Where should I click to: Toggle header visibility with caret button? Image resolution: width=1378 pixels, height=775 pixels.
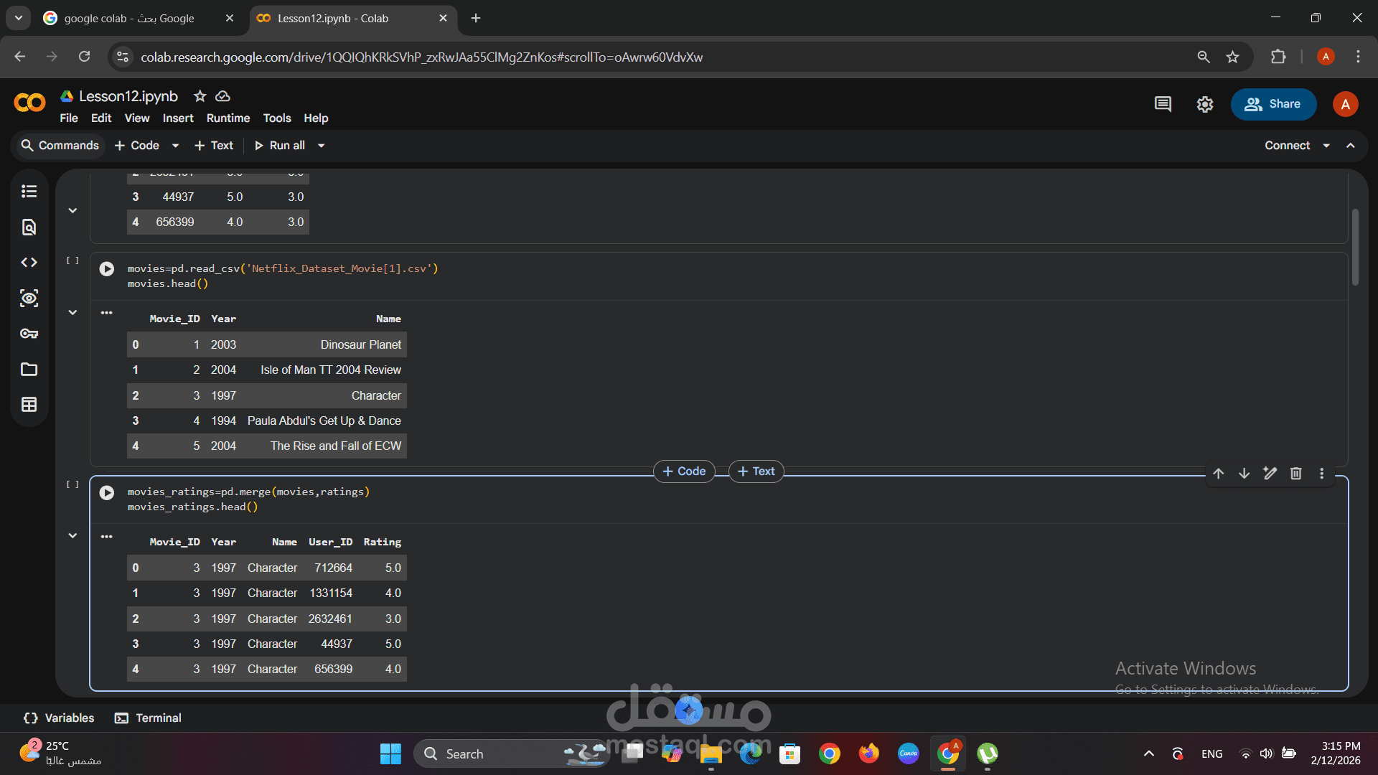(1351, 146)
